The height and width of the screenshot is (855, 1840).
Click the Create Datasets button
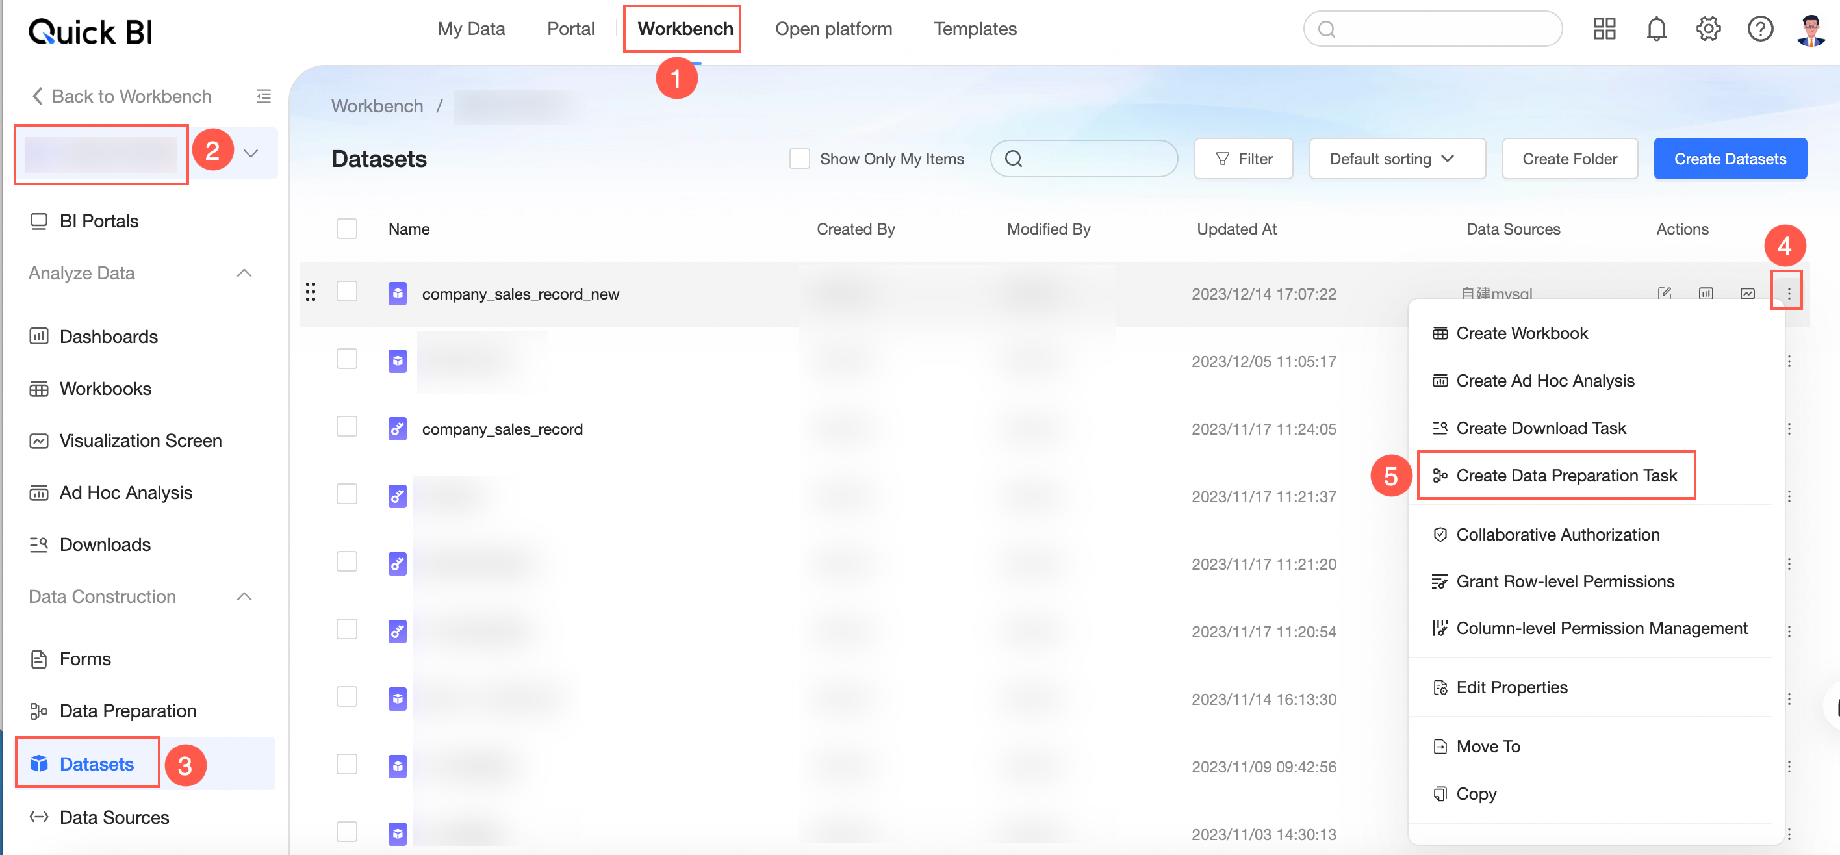click(1730, 159)
